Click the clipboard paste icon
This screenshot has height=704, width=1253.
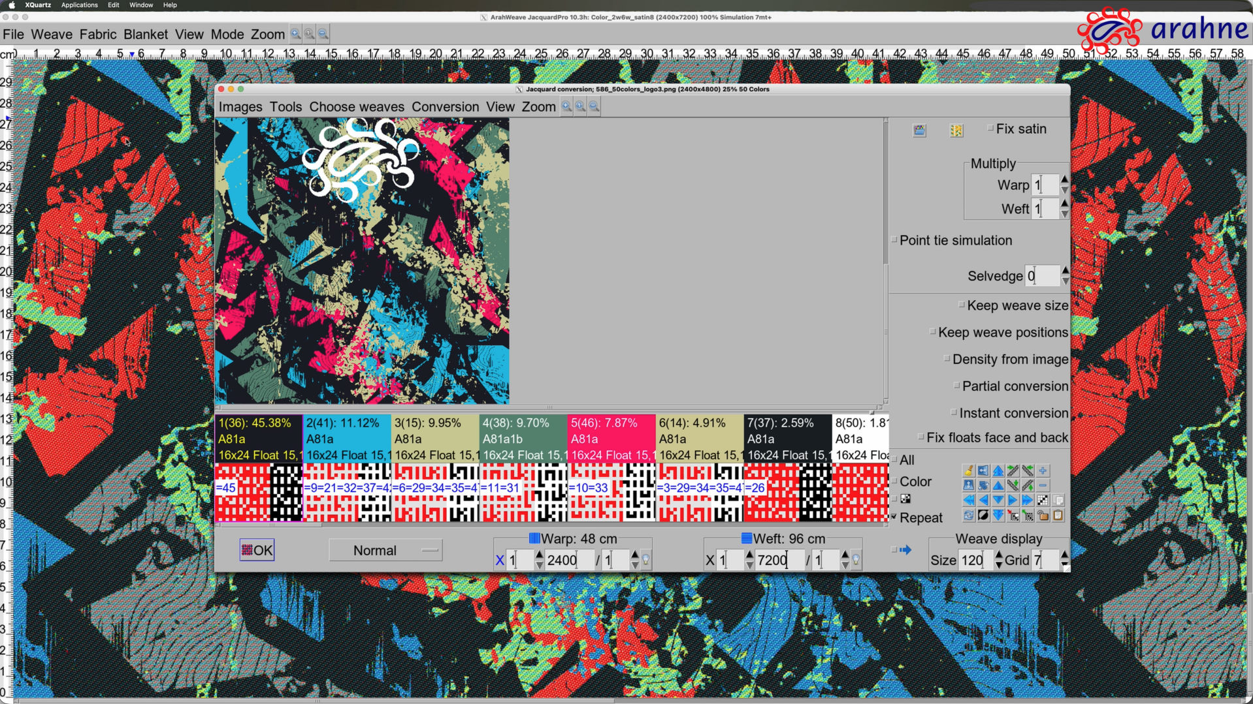point(1058,516)
